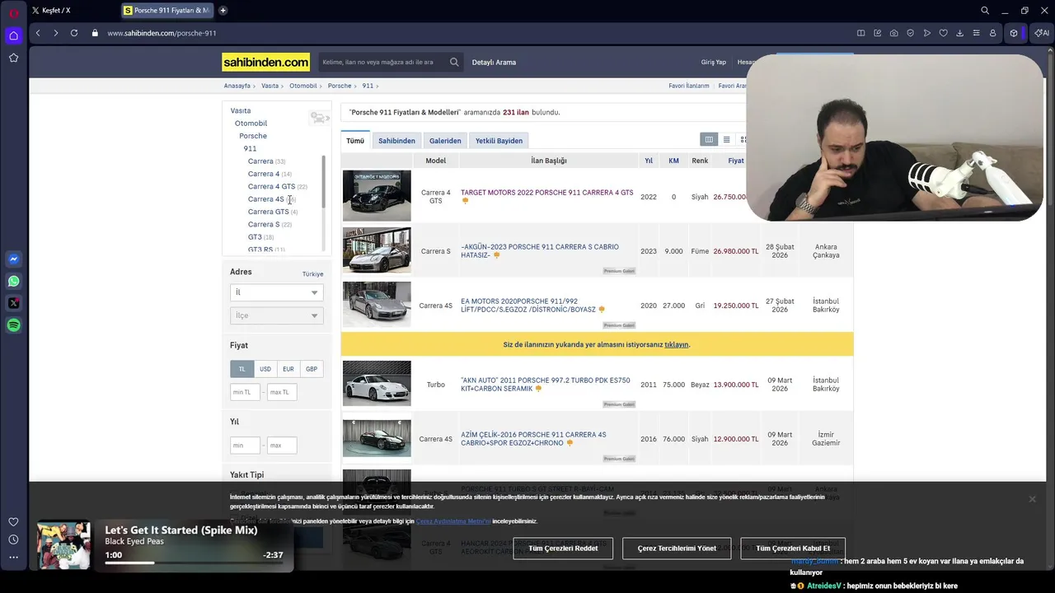This screenshot has width=1055, height=593.
Task: Open the Anasayfa breadcrumb link
Action: tap(237, 86)
